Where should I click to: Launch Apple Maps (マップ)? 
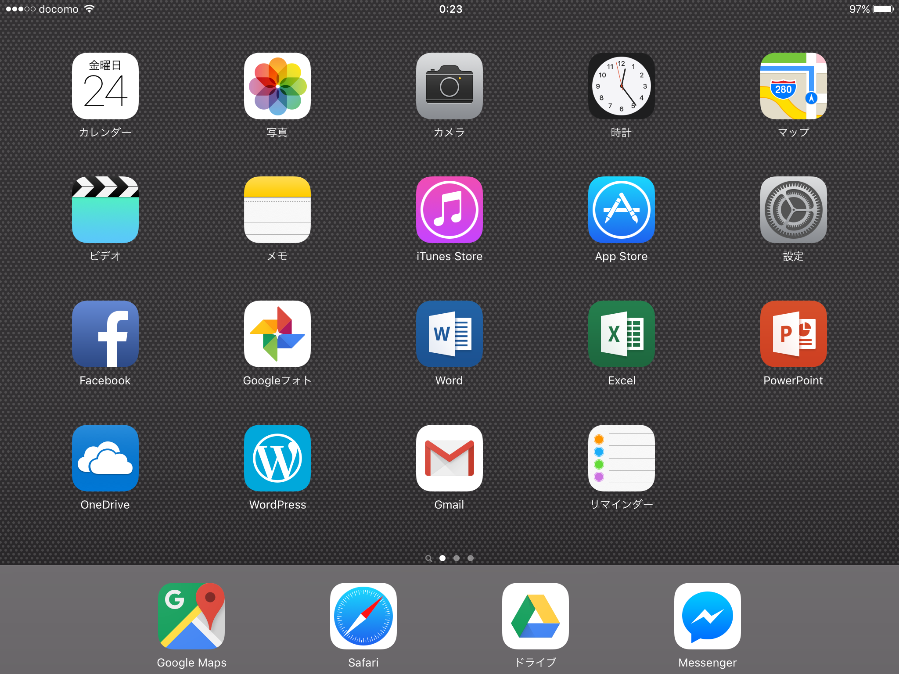[x=794, y=86]
